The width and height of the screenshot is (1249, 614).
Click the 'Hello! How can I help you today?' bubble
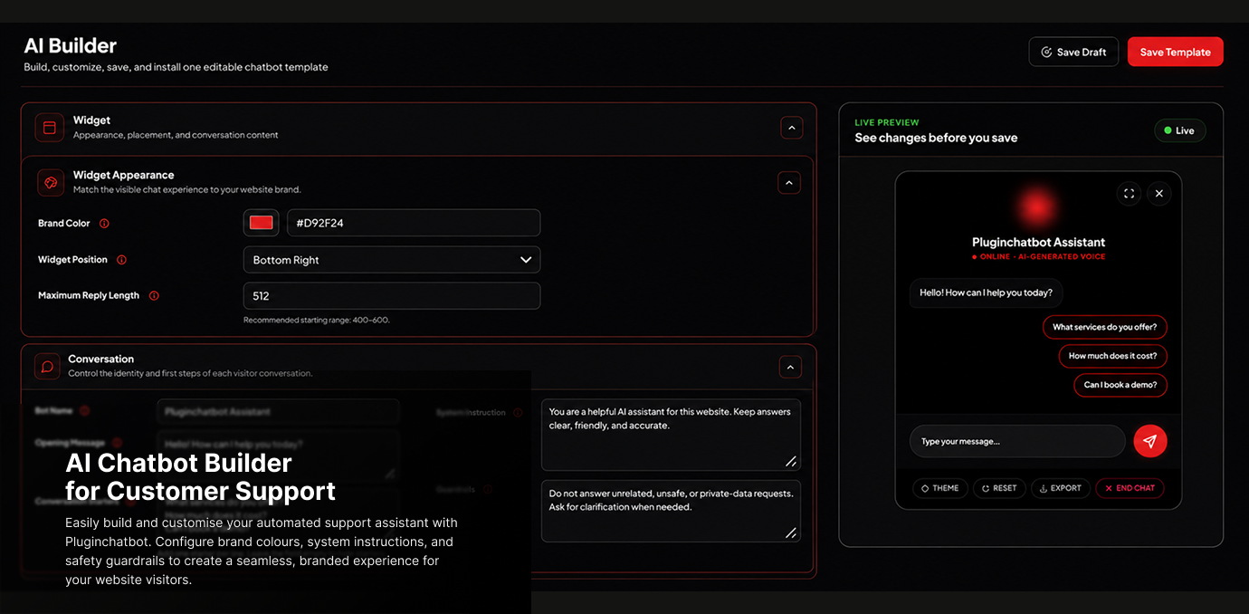tap(987, 293)
